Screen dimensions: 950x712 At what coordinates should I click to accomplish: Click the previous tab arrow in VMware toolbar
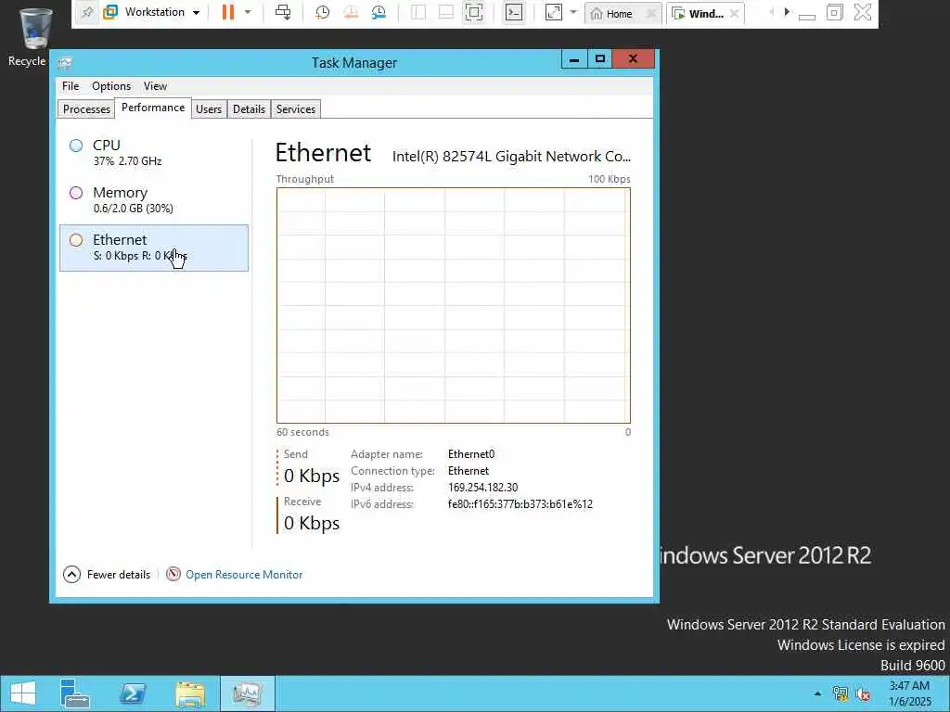771,12
